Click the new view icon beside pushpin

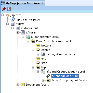coord(9,9)
